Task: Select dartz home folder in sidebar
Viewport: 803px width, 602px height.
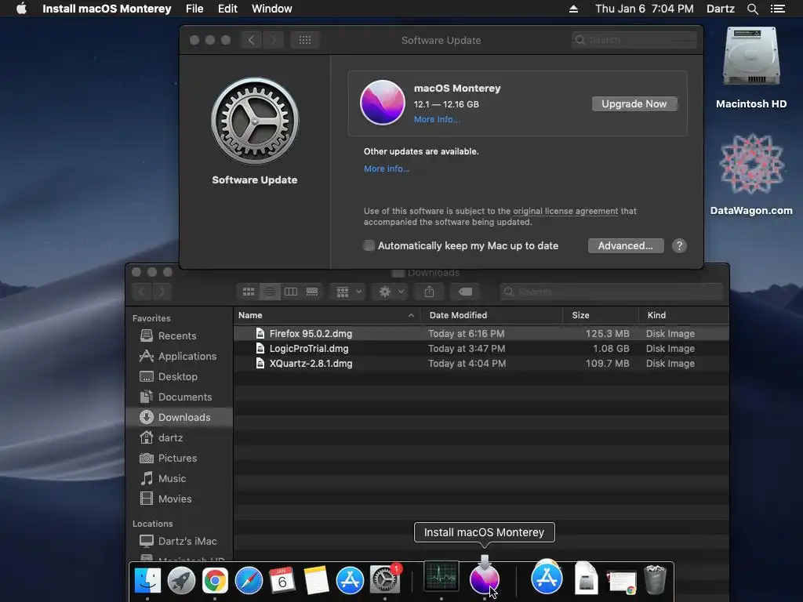Action: coord(179,437)
